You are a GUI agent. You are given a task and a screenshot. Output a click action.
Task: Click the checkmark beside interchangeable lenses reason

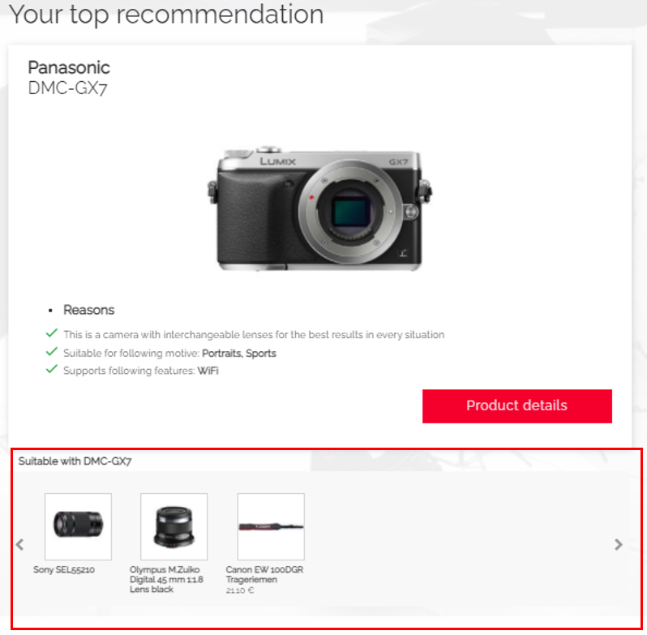click(52, 333)
